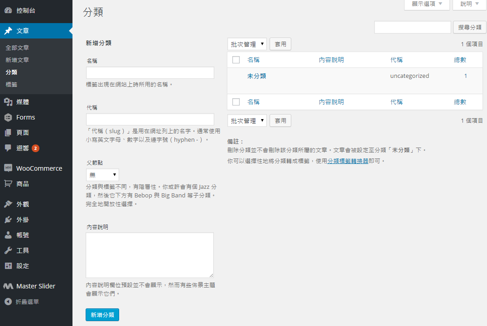The height and width of the screenshot is (326, 487).
Task: Open the Tags submenu item
Action: tap(12, 84)
